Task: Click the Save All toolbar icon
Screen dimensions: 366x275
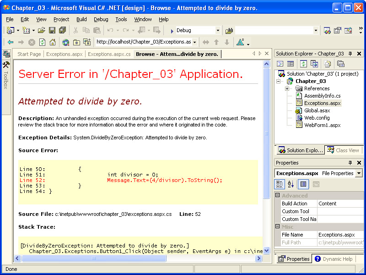Action: coord(61,30)
